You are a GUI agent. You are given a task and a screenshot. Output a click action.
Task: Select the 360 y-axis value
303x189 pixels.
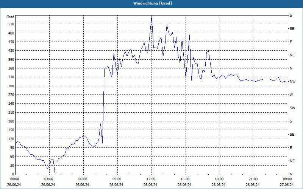(11, 68)
